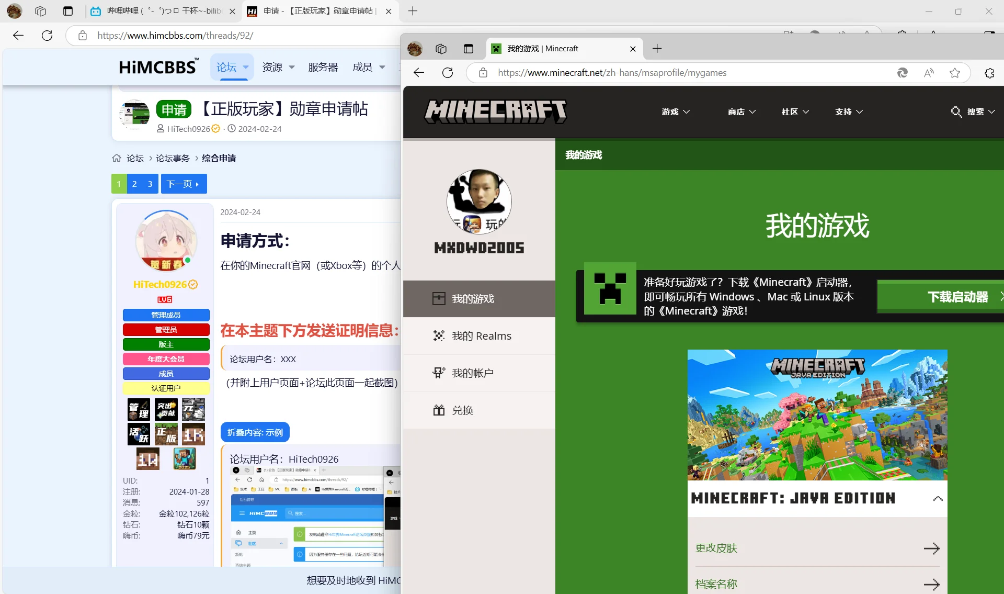Go back in Minecraft browser window

419,73
